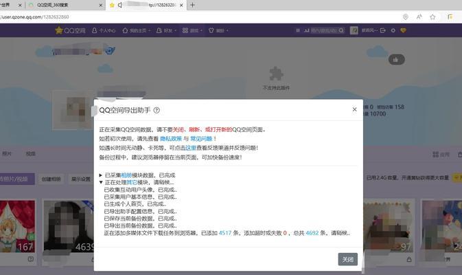Screen dimensions: 462x275
Task: Open 我的主页 home menu
Action: 137,30
